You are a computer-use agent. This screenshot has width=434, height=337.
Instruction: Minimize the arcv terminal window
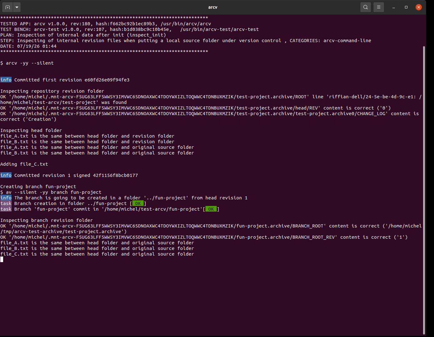(x=394, y=7)
